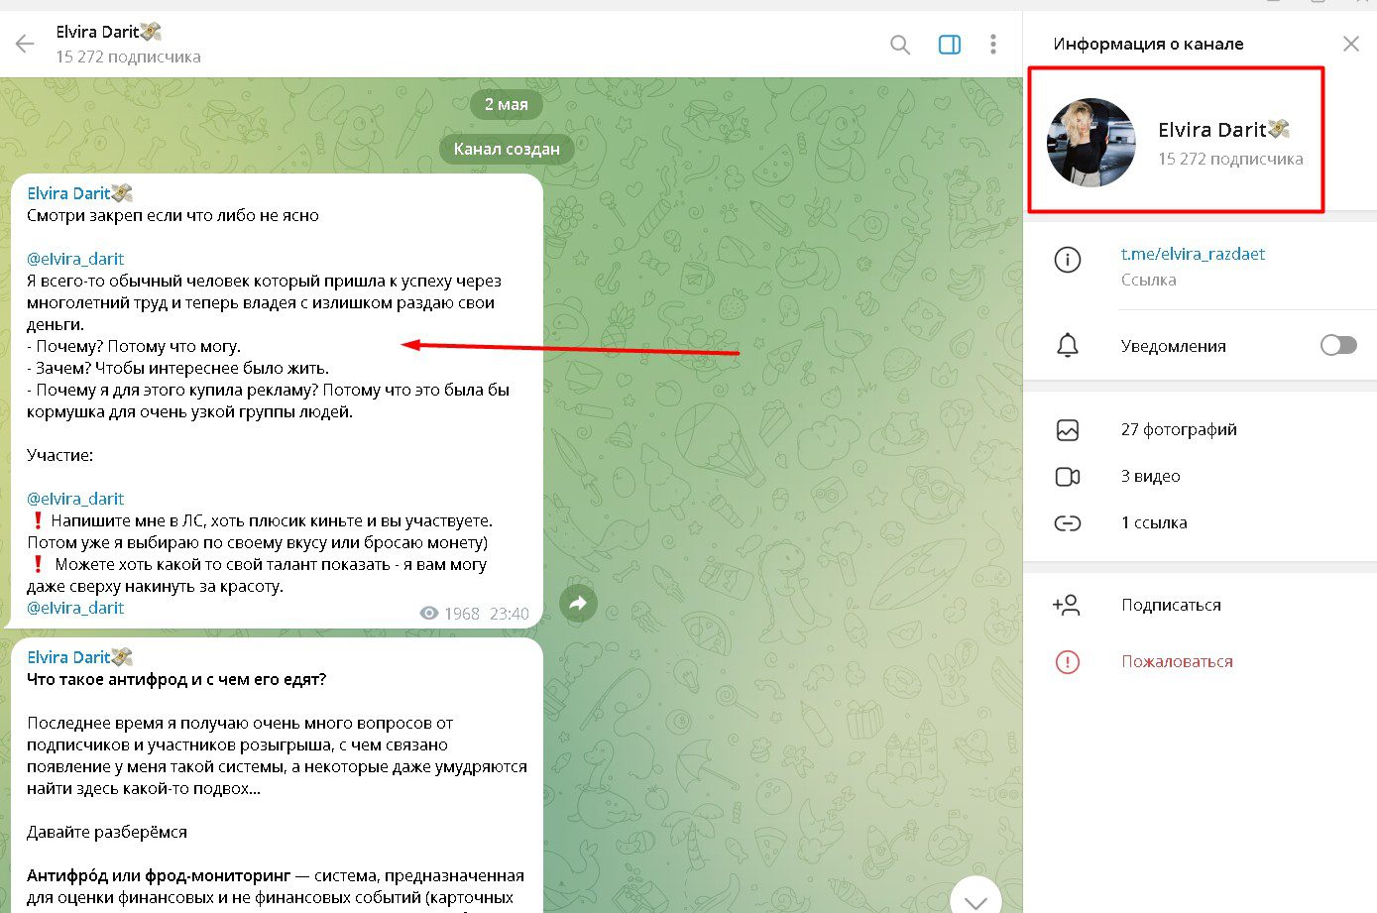Click the shared links chain icon
Image resolution: width=1377 pixels, height=913 pixels.
tap(1068, 523)
